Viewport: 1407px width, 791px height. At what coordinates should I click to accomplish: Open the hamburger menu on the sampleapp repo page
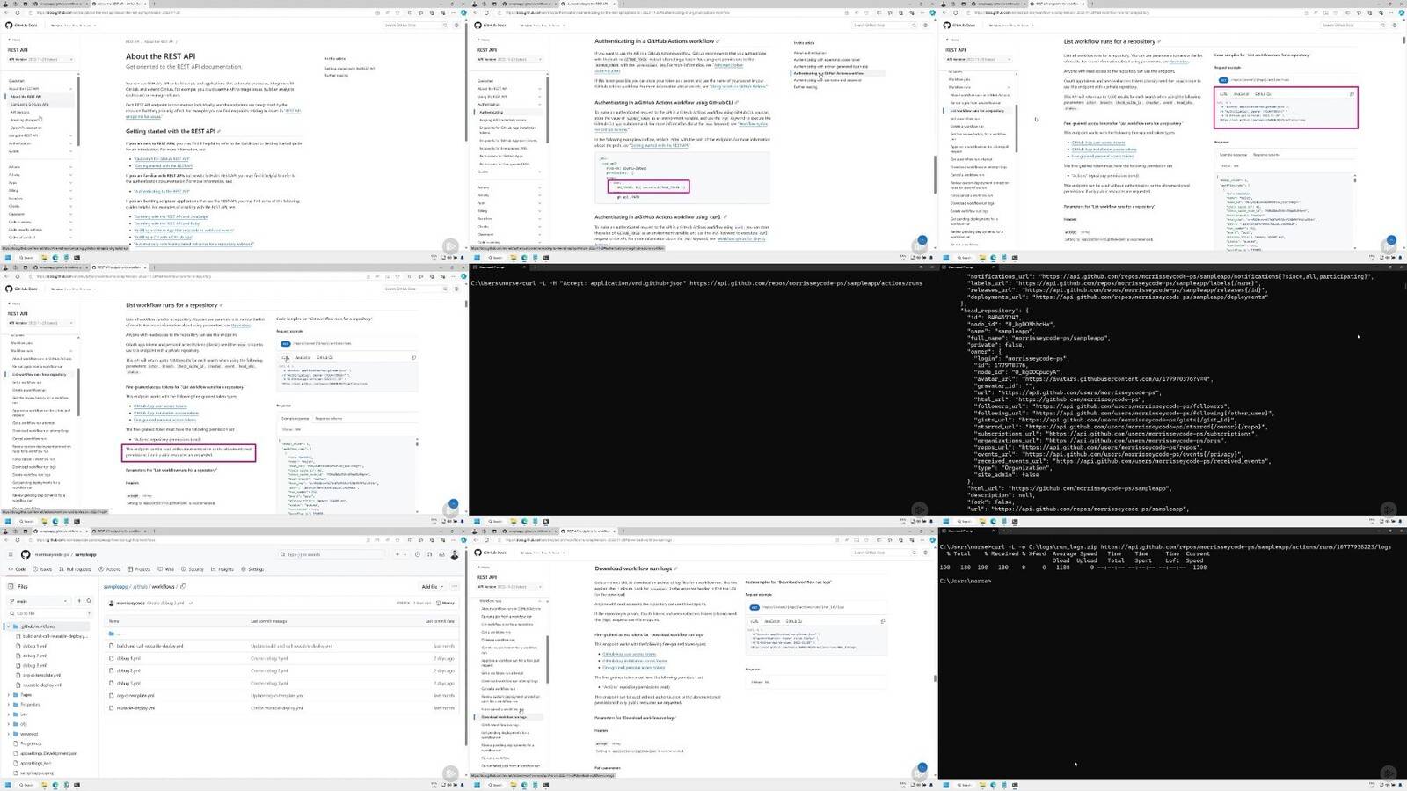[11, 554]
